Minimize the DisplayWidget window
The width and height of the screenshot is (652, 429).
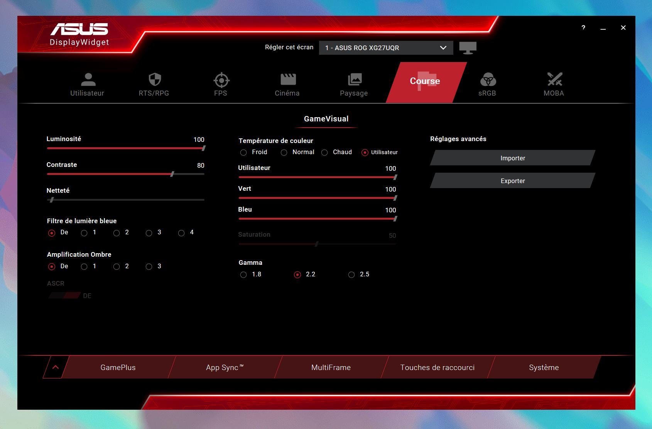[603, 28]
